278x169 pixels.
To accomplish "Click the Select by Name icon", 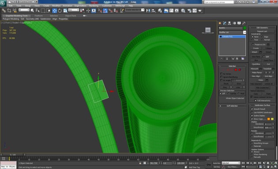I will (38, 11).
